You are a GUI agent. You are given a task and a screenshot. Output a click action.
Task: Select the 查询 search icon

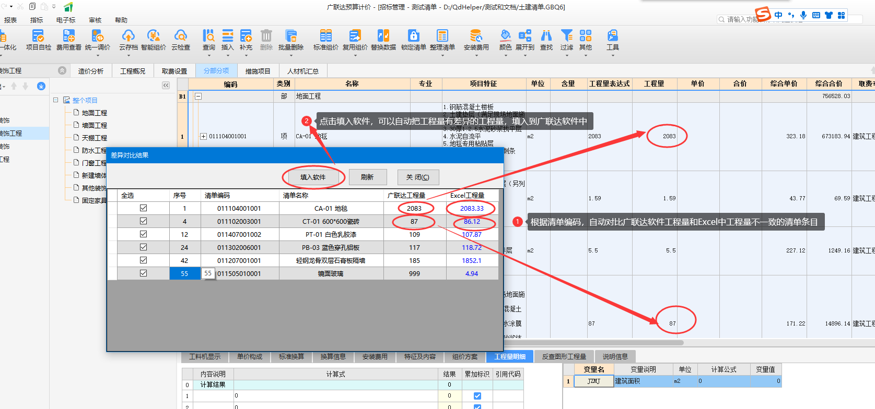208,36
